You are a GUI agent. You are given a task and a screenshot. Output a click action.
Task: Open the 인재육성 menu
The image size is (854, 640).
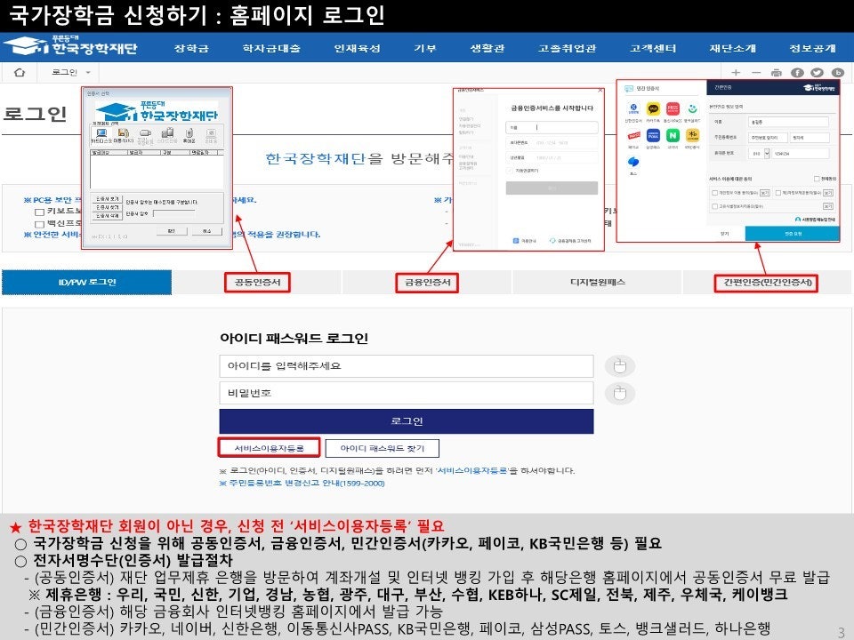357,48
